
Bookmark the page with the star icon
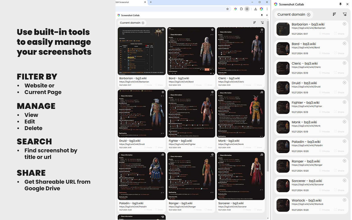click(x=227, y=9)
